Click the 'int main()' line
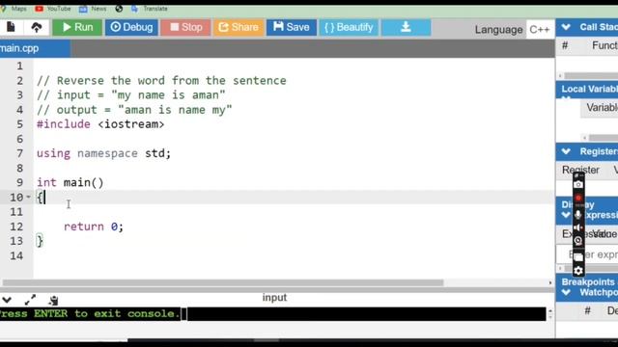The height and width of the screenshot is (347, 618). (70, 182)
